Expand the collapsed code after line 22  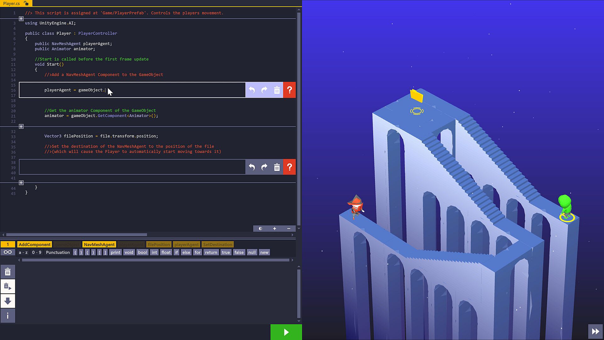pos(21,127)
